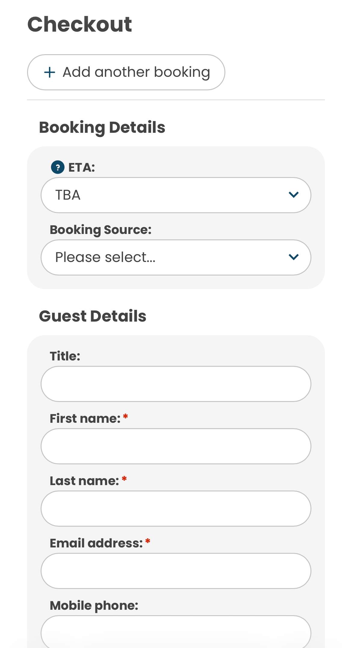Screen dimensions: 352x648
Task: Click the chevron arrow in Booking Source field
Action: tap(293, 257)
